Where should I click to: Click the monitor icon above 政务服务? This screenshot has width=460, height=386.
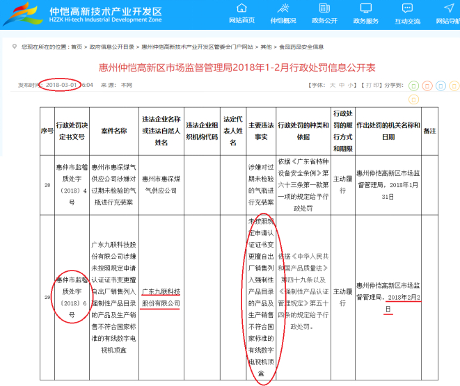366,8
